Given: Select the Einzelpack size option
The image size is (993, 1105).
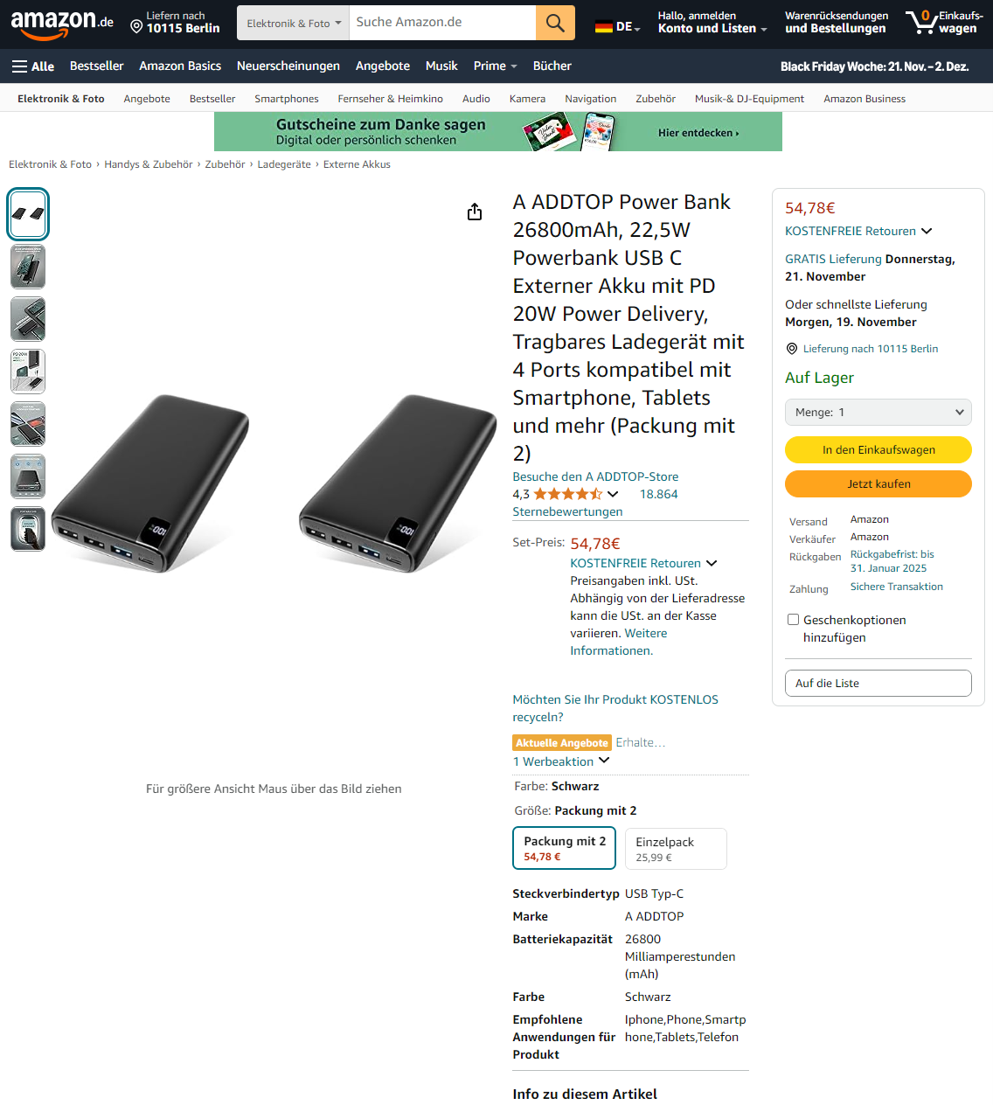Looking at the screenshot, I should [x=676, y=849].
